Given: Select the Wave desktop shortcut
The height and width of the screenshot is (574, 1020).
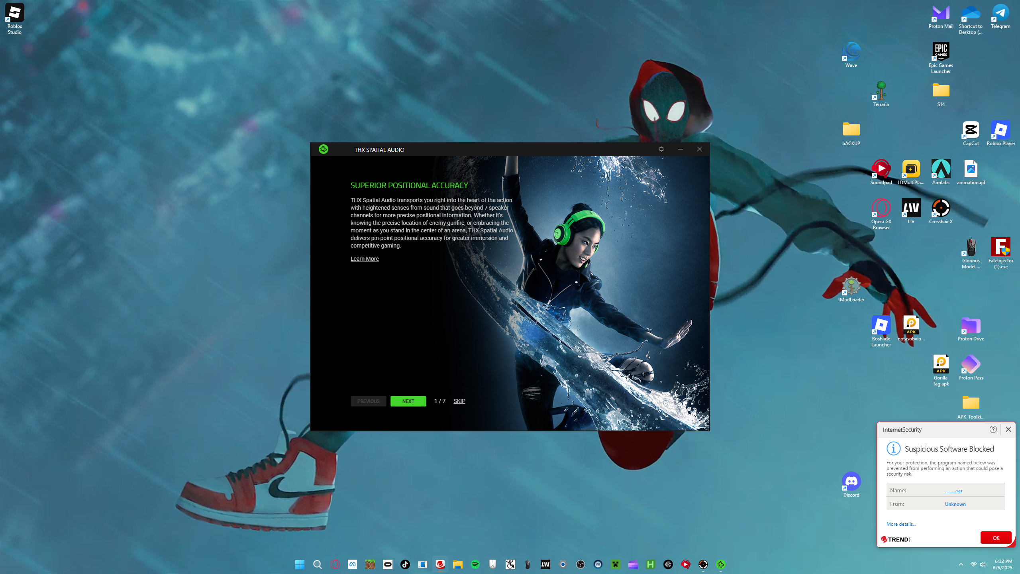Looking at the screenshot, I should coord(851,55).
